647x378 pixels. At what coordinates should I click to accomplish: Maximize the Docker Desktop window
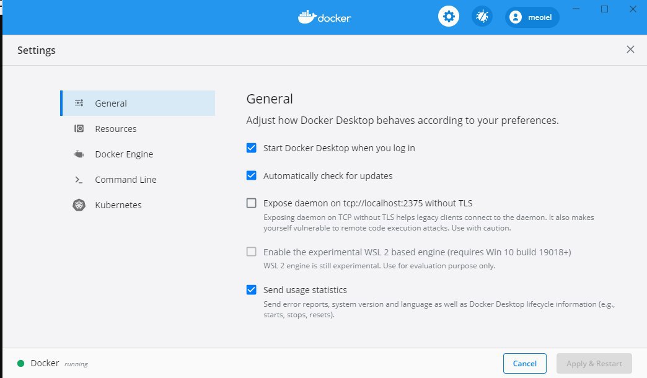[604, 9]
